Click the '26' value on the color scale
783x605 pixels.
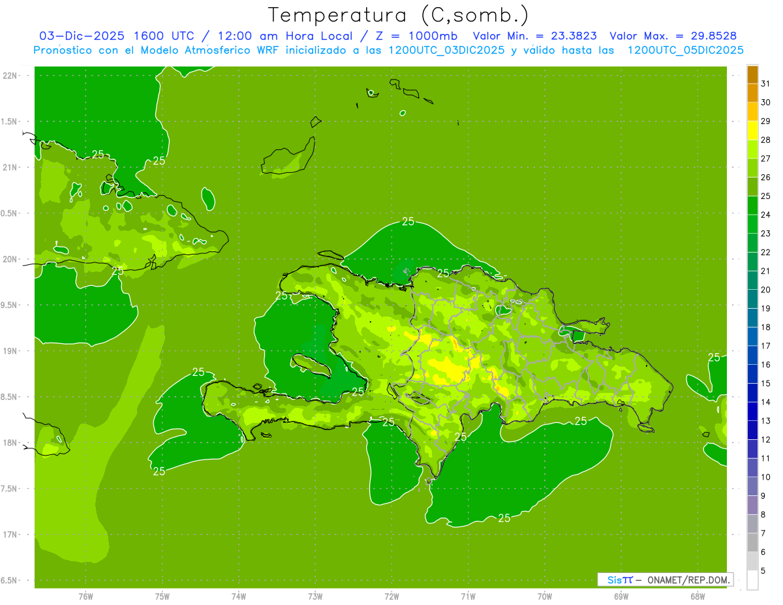[x=766, y=178]
